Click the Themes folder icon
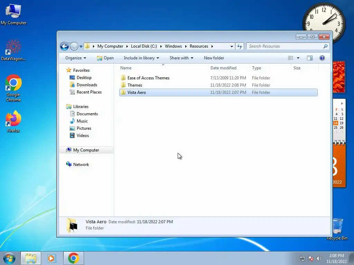 pyautogui.click(x=123, y=85)
